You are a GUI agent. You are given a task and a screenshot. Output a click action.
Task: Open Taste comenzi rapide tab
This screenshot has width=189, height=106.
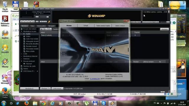click(x=103, y=26)
